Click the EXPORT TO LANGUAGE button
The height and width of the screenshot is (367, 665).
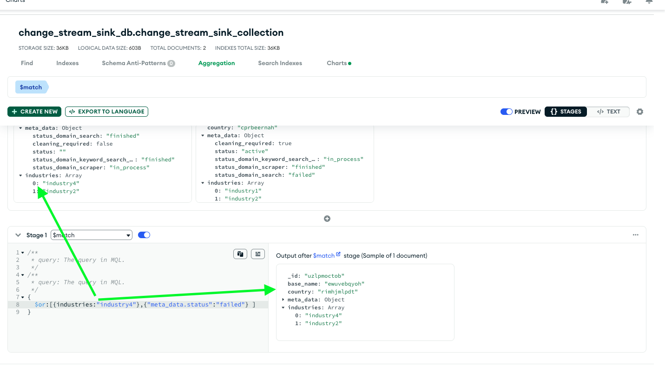click(x=106, y=112)
